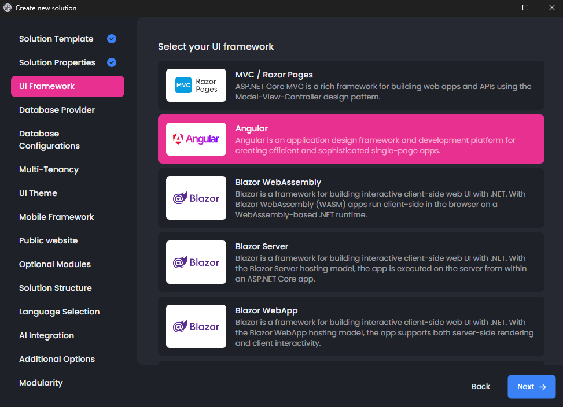This screenshot has height=407, width=563.
Task: Click the Blazor WebAssembly logo thumbnail
Action: tap(196, 198)
